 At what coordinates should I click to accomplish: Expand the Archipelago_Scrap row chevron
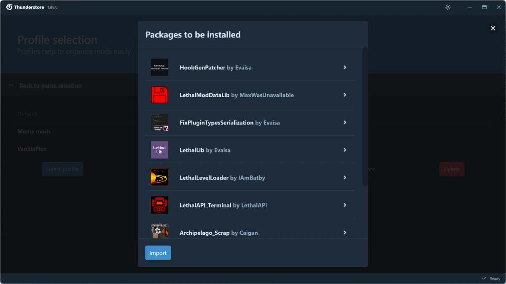(x=345, y=233)
